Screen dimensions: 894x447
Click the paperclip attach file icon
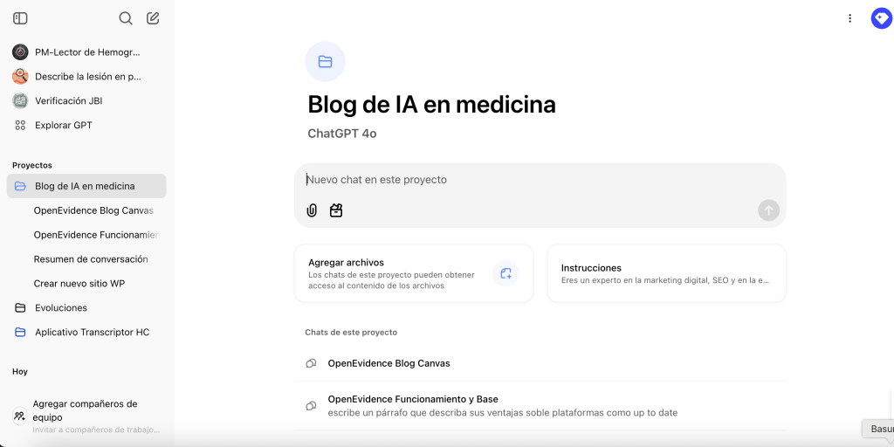[x=312, y=210]
